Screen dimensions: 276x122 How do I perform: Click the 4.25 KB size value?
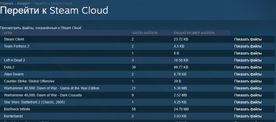tap(180, 102)
